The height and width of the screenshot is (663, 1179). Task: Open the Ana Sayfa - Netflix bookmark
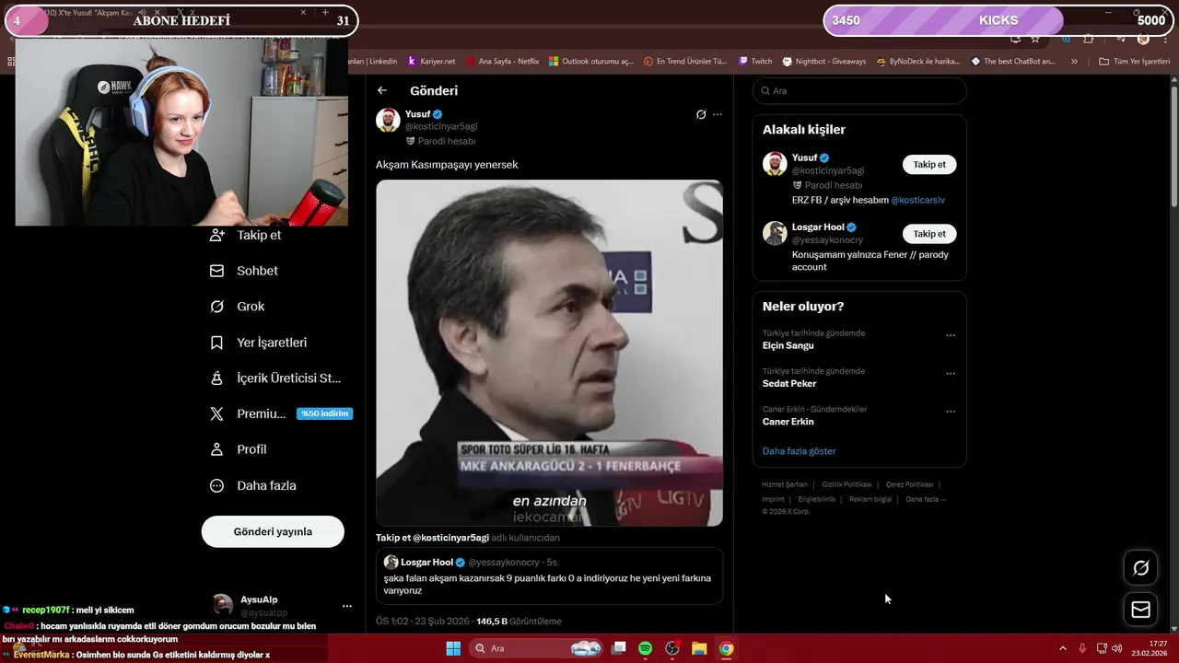tap(502, 62)
